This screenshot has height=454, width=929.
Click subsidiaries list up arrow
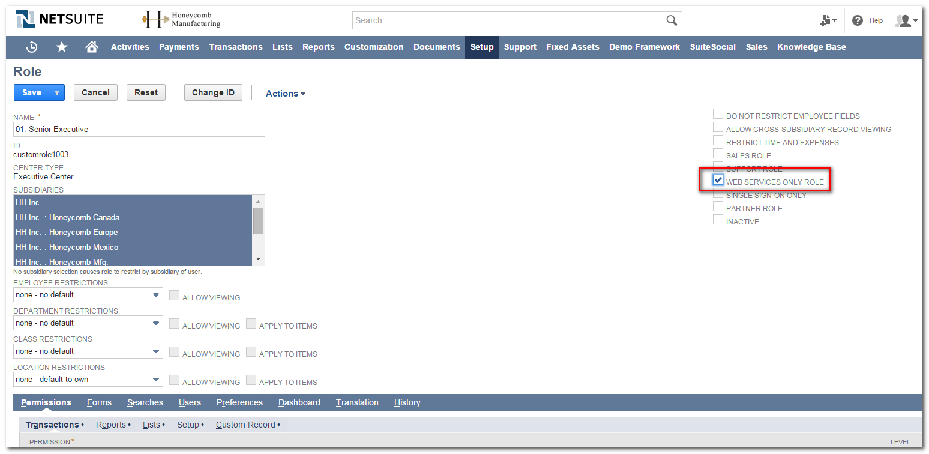[258, 201]
